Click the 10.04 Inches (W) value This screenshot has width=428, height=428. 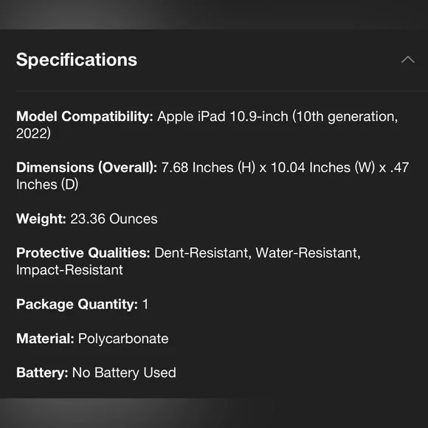click(322, 168)
